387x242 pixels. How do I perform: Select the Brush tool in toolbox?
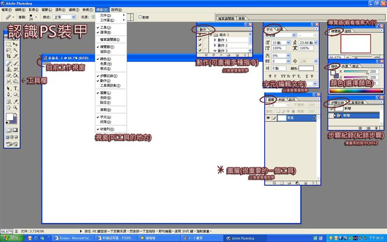(x=15, y=63)
